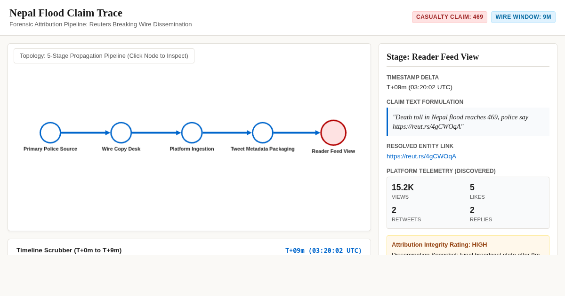Viewport: 565px width, 296px height.
Task: Click the Timestamp Delta value T+09m
Action: [420, 87]
